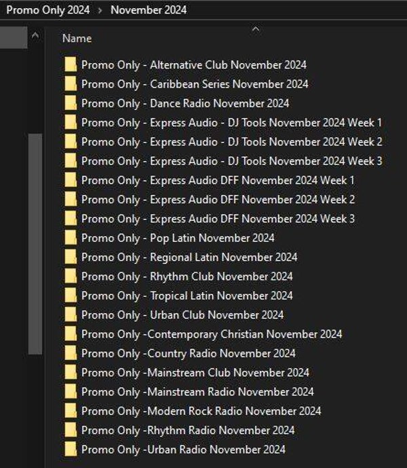Select 'Promo Only - Regional Latin November 2024' name
Image resolution: width=407 pixels, height=468 pixels.
click(189, 257)
